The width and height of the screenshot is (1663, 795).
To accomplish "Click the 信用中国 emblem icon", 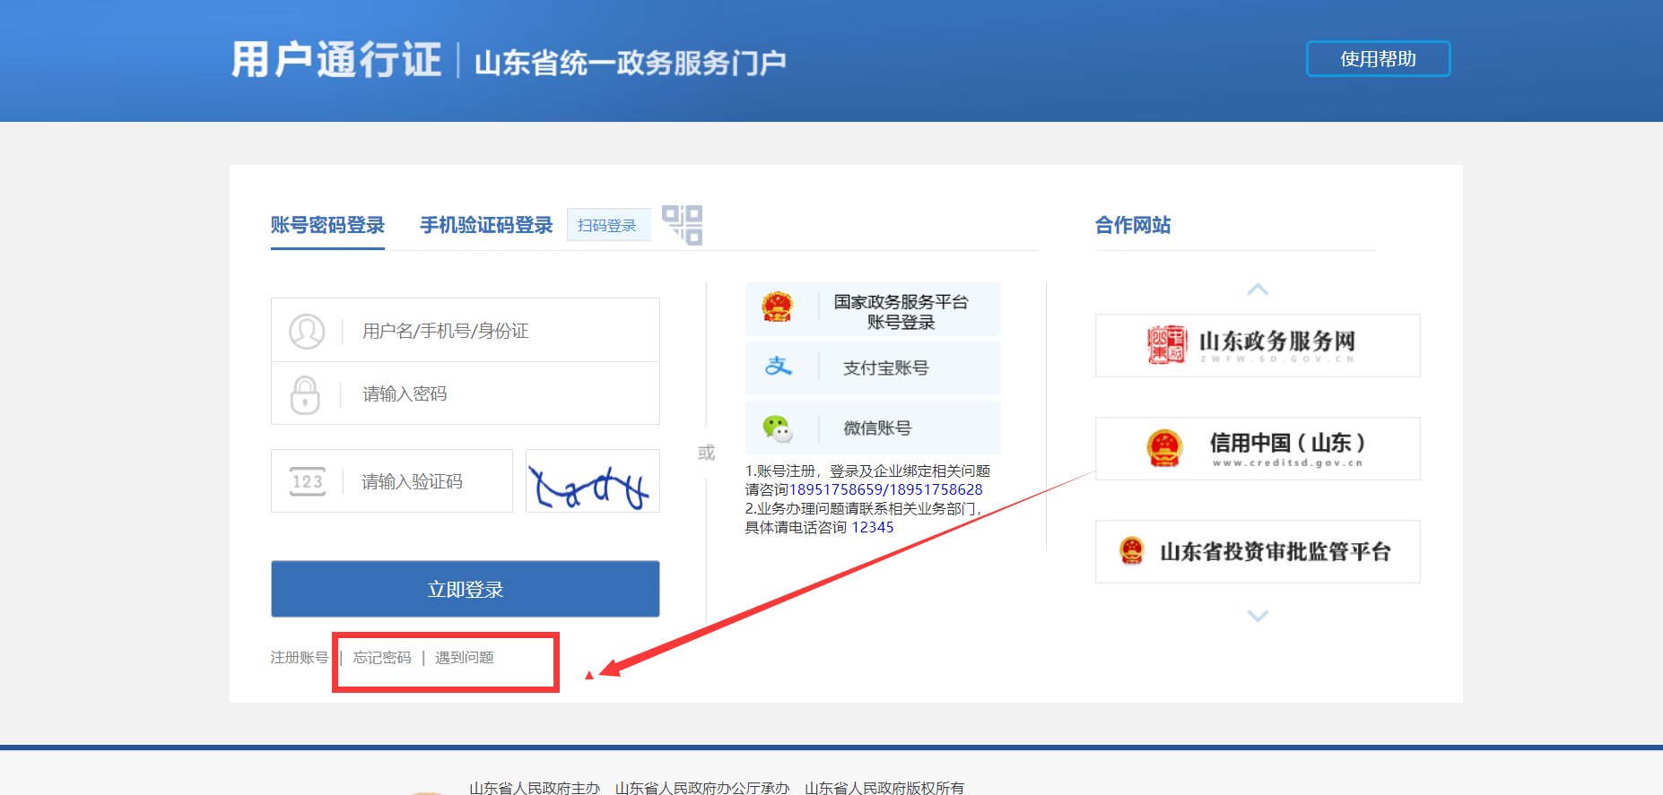I will pos(1164,448).
